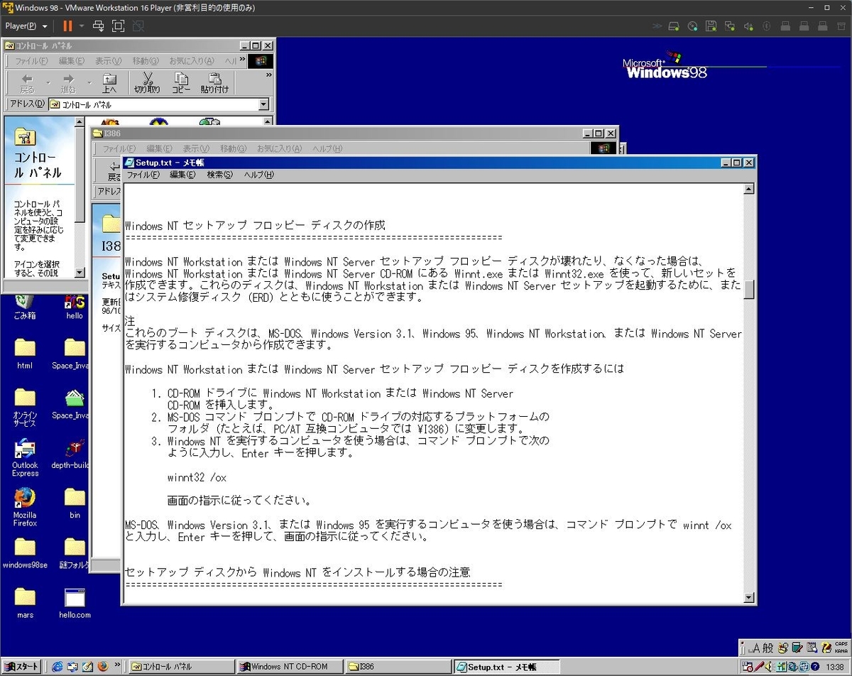Screen dimensions: 852x676
Task: Click the send Ctrl+Alt+Del icon in VMware toolbar
Action: [99, 26]
